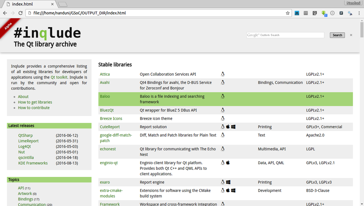Click the green download arrow extension
This screenshot has width=364, height=206.
(x=324, y=13)
